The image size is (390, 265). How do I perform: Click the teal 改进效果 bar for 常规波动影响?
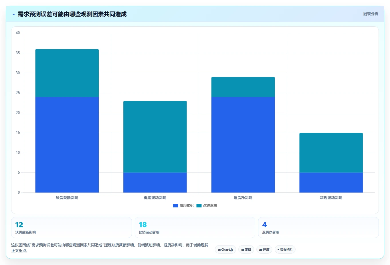pyautogui.click(x=331, y=153)
